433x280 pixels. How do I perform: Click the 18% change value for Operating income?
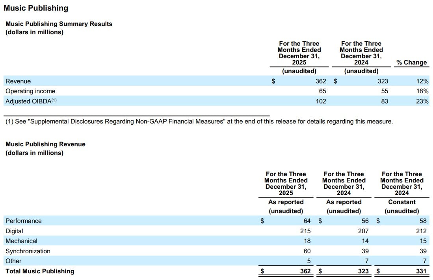click(x=422, y=91)
